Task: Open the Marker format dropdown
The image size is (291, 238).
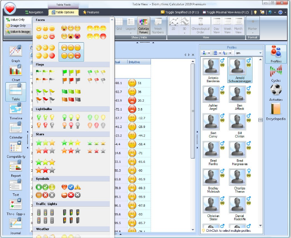Action: tap(252, 26)
